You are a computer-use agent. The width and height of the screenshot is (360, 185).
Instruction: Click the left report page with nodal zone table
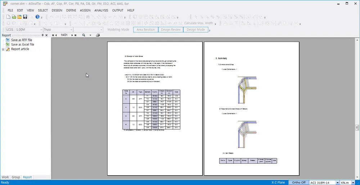click(x=155, y=109)
